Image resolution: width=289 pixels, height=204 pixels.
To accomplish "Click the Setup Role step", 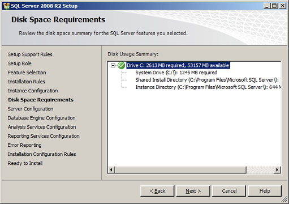I will coord(19,63).
